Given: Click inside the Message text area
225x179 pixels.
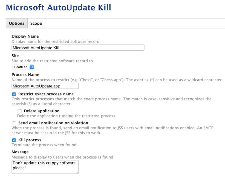Looking at the screenshot, I should (x=45, y=167).
